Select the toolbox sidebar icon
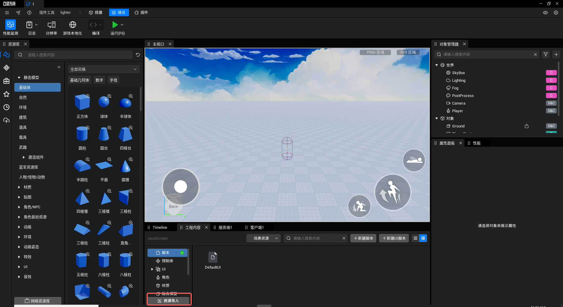The image size is (563, 307). point(6,81)
